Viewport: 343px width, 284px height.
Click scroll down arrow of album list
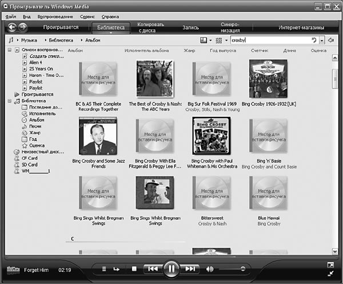(335, 251)
